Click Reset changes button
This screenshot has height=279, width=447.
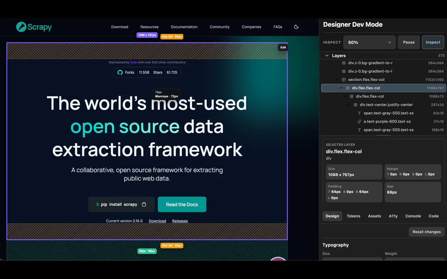click(x=426, y=232)
